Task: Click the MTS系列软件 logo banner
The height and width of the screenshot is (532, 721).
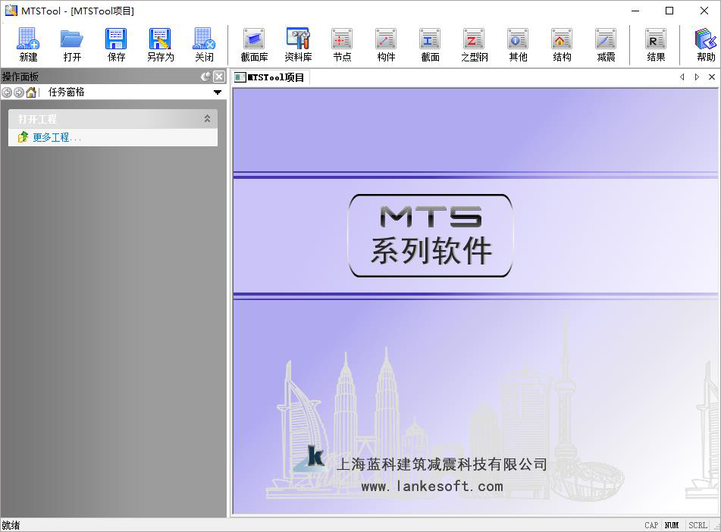Action: [x=431, y=236]
